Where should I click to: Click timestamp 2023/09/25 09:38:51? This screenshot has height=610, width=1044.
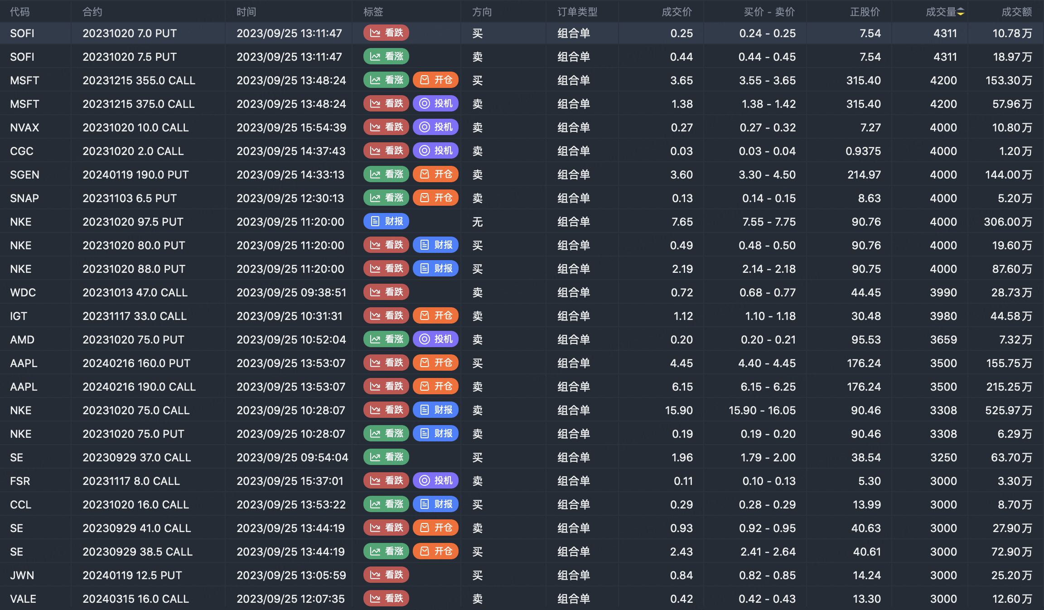point(291,292)
